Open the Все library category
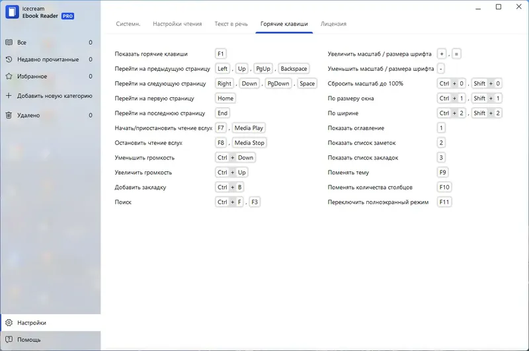This screenshot has width=529, height=351. click(x=50, y=42)
